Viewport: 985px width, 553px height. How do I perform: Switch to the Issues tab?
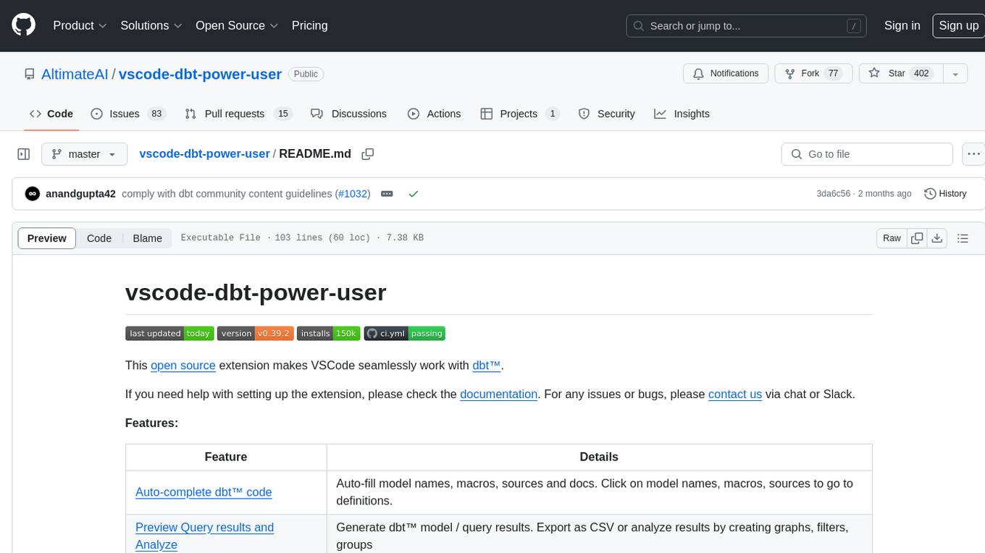pyautogui.click(x=128, y=114)
